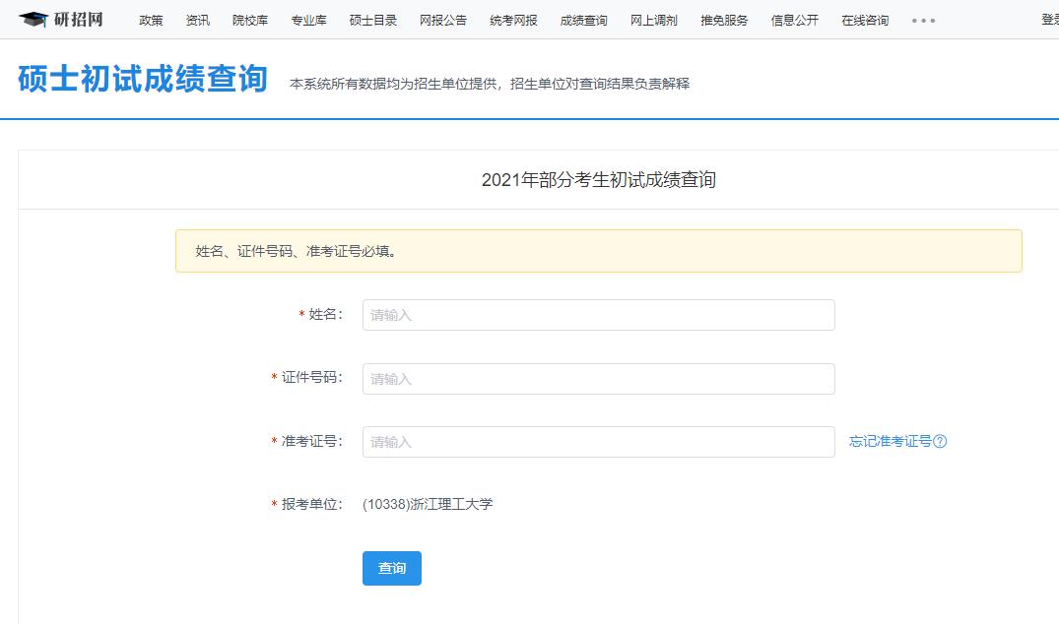Go to 院校库 in navigation
This screenshot has height=624, width=1059.
tap(250, 21)
